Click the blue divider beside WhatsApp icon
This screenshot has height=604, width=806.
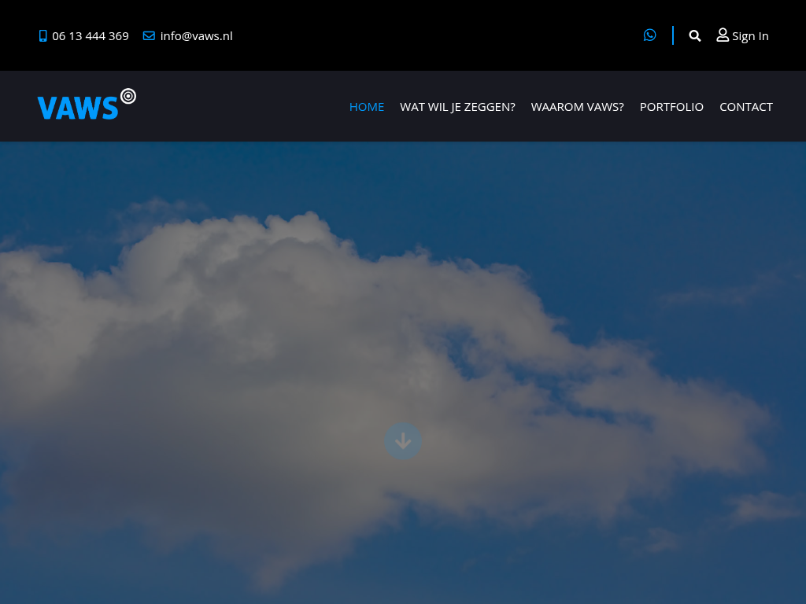coord(673,35)
